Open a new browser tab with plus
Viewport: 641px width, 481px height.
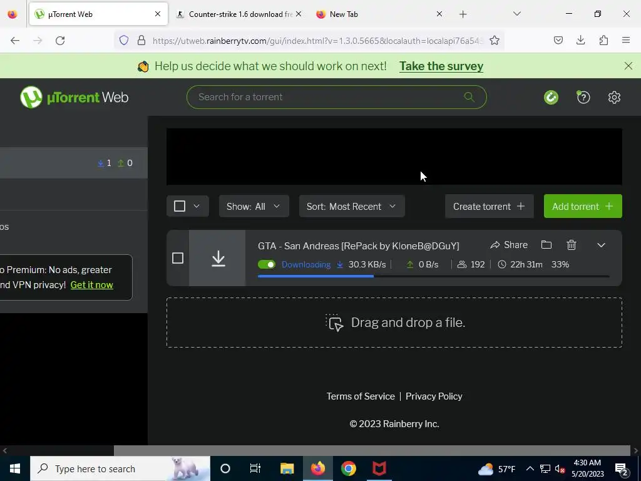tap(463, 14)
